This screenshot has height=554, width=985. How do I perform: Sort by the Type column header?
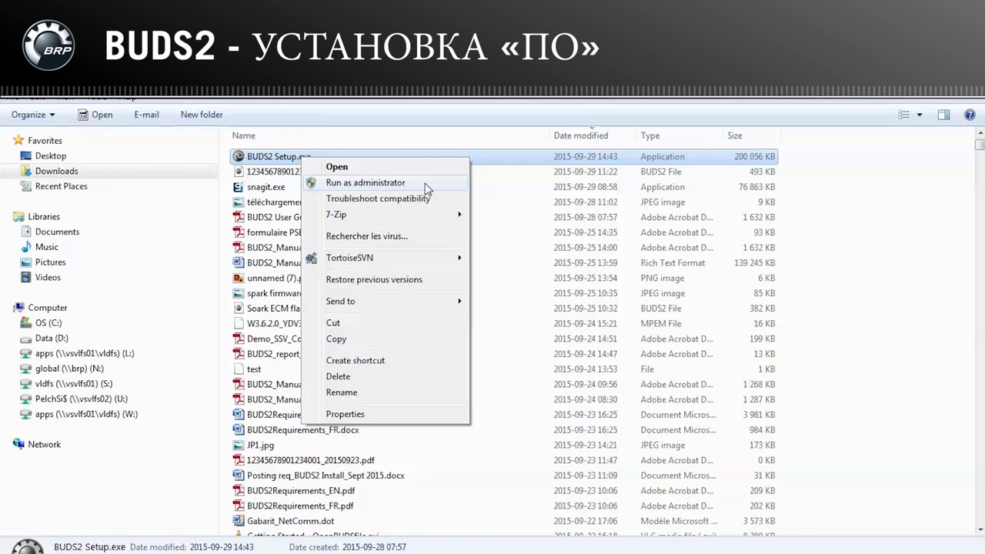(681, 135)
